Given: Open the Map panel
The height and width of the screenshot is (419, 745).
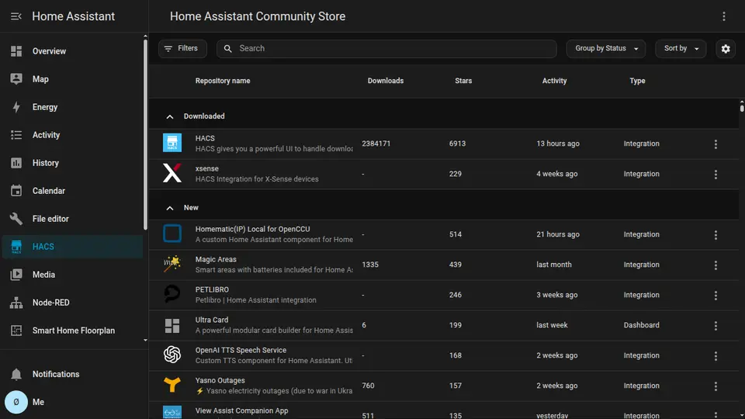Looking at the screenshot, I should click(x=72, y=79).
